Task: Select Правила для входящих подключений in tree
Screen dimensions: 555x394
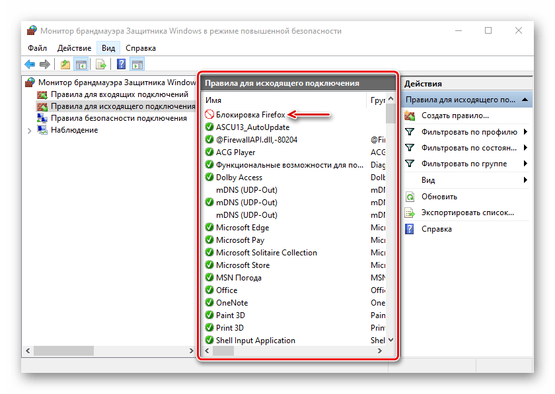Action: [x=110, y=95]
